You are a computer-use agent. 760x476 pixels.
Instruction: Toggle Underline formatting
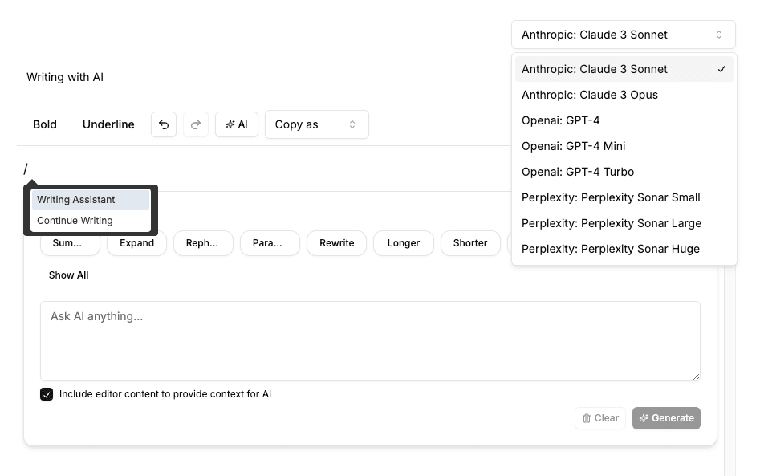point(108,124)
